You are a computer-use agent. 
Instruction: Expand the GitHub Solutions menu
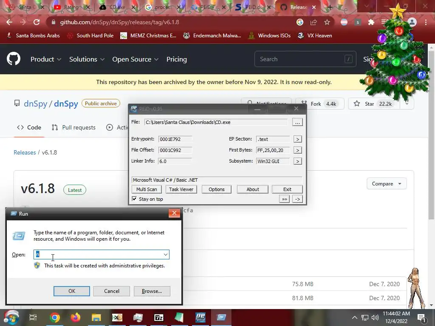87,59
